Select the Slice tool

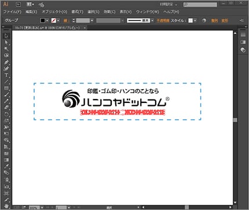pyautogui.click(x=6, y=200)
